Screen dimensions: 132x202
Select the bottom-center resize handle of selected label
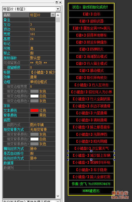pyautogui.click(x=91, y=160)
